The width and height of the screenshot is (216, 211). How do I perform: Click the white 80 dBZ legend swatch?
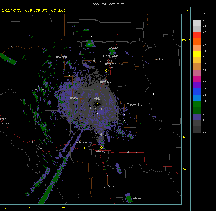[x=197, y=23]
